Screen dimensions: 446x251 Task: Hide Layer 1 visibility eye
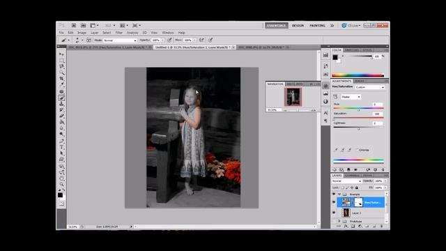coord(334,213)
